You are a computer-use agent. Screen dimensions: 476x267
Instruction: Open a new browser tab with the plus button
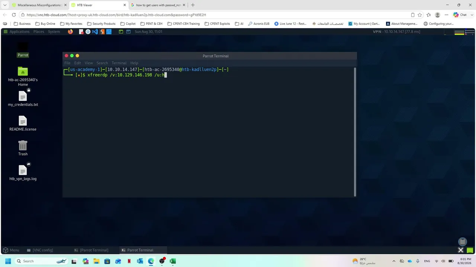[193, 5]
